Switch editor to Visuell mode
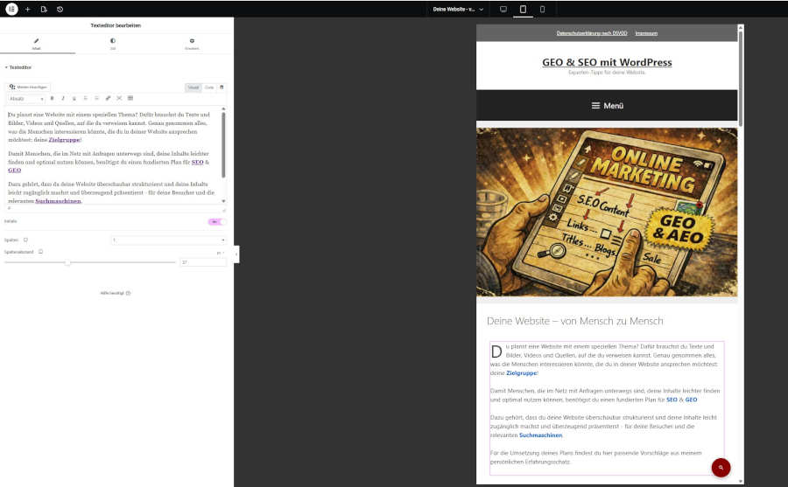 (x=193, y=87)
